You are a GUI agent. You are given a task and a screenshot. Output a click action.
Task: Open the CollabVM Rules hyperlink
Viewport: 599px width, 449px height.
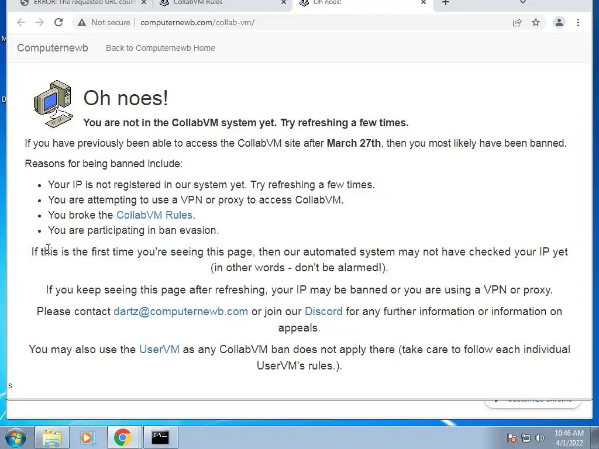pyautogui.click(x=154, y=215)
